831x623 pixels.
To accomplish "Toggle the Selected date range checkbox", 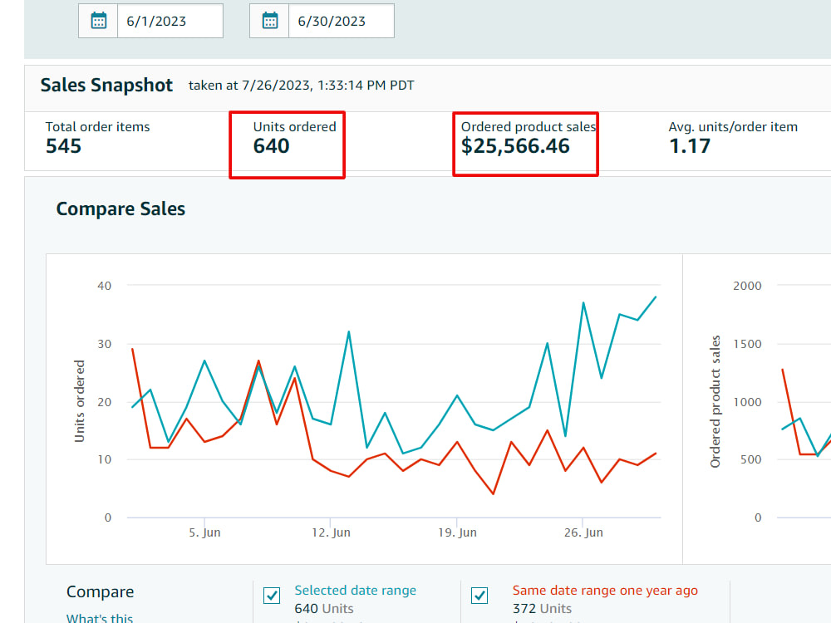I will point(272,596).
